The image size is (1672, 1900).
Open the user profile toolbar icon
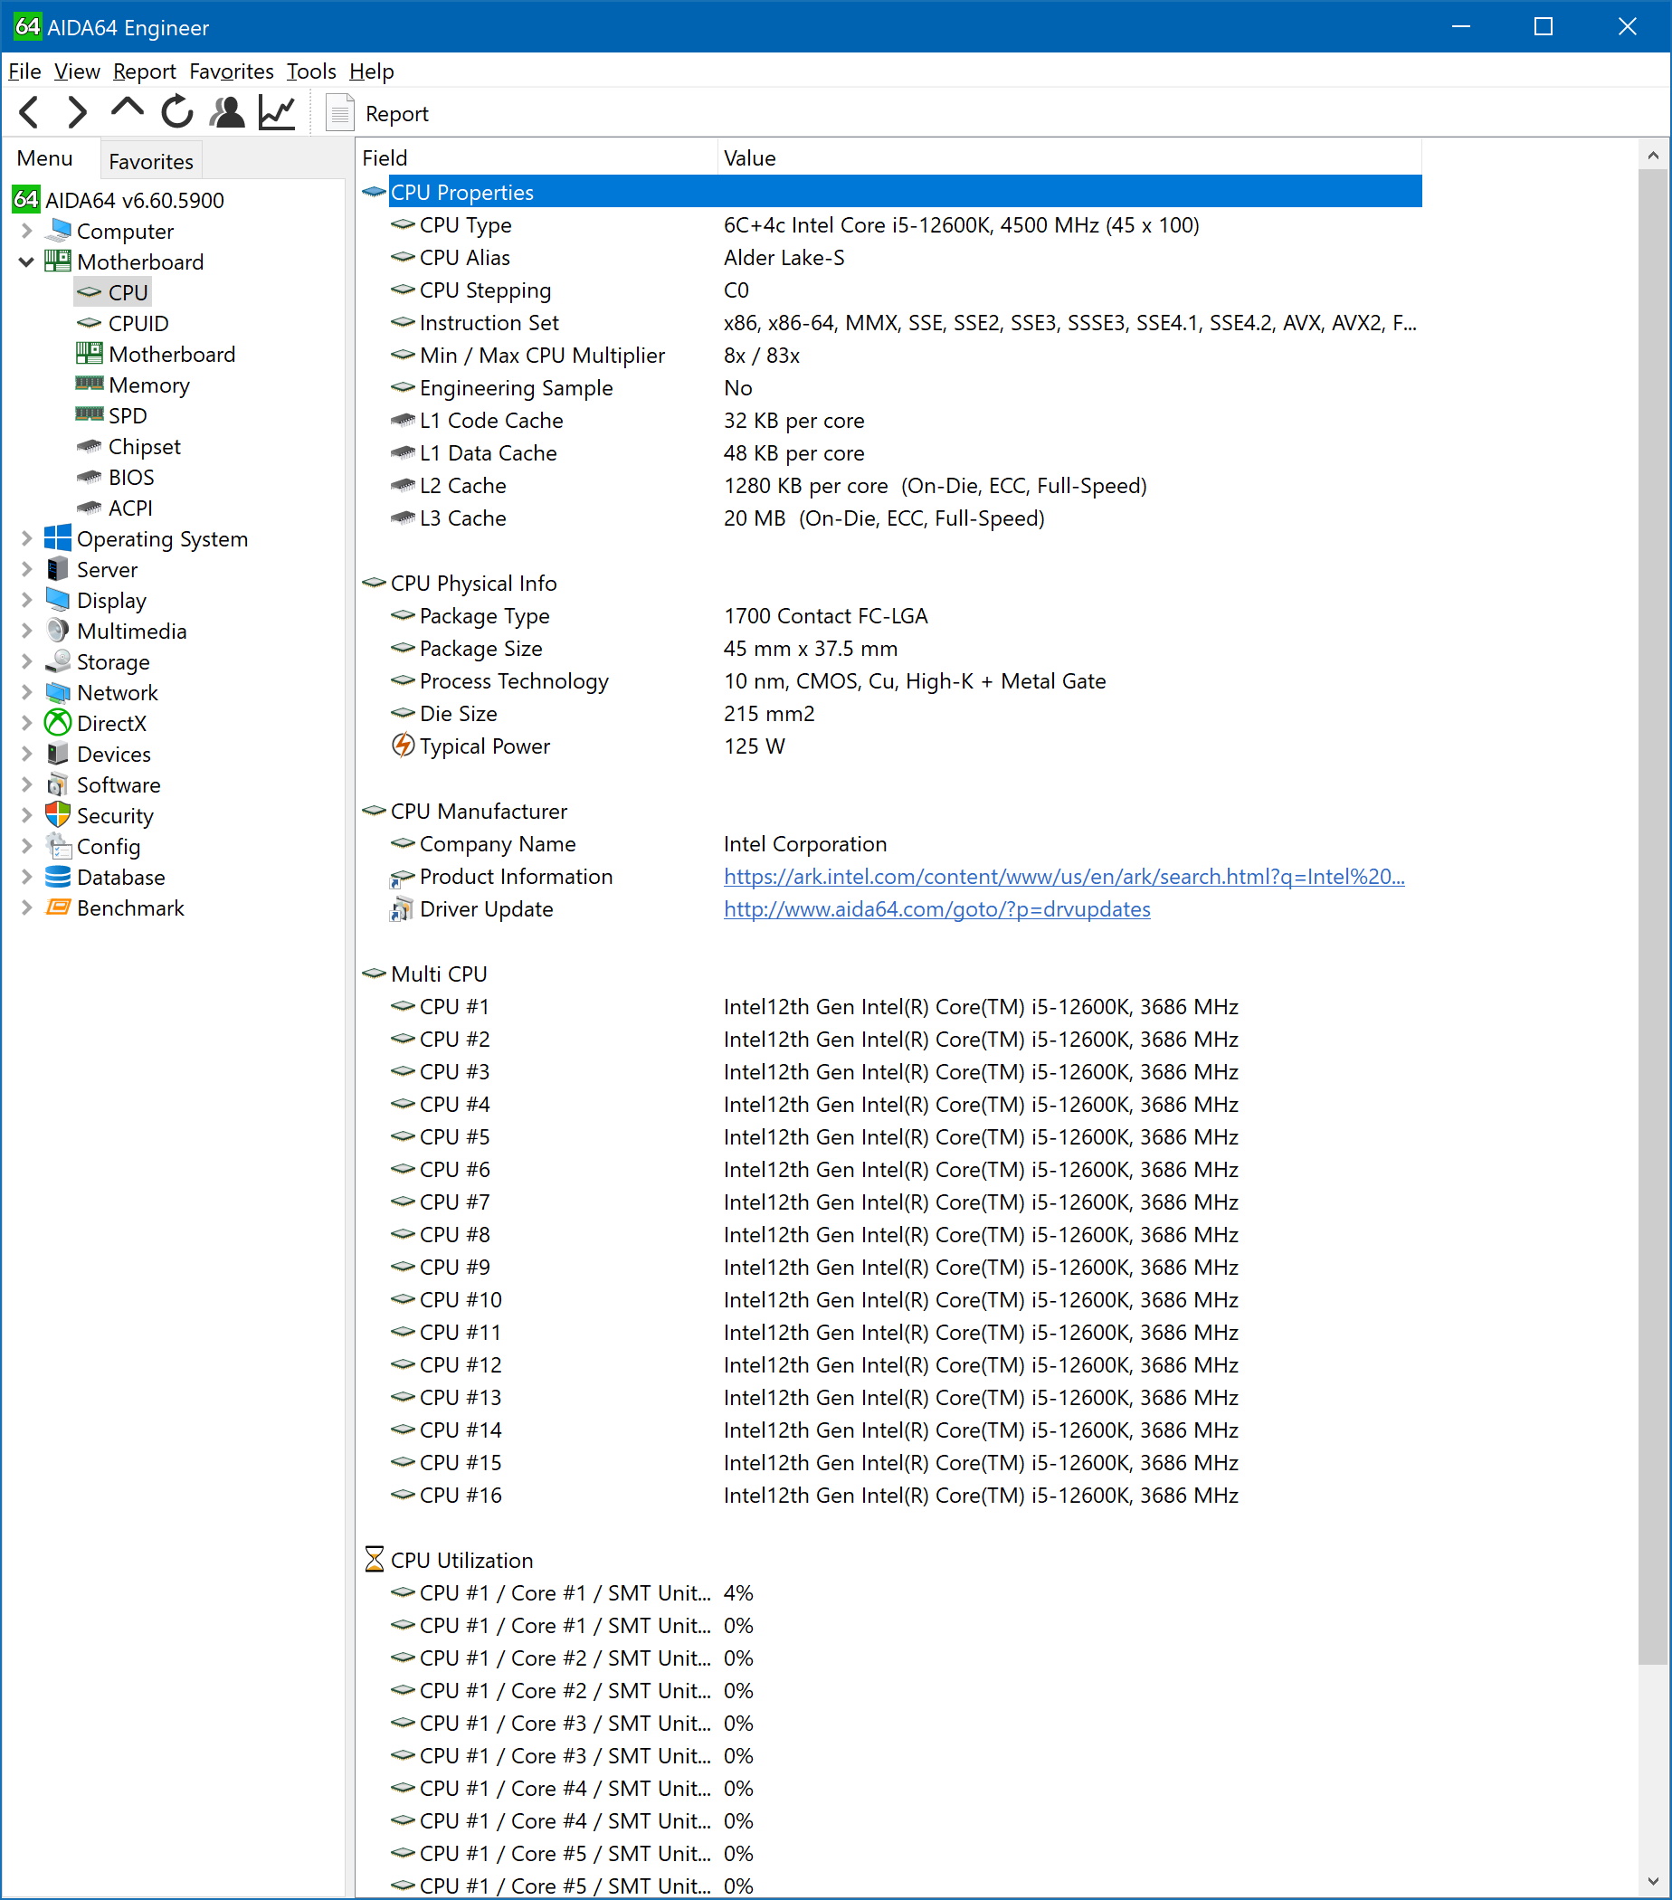(227, 112)
